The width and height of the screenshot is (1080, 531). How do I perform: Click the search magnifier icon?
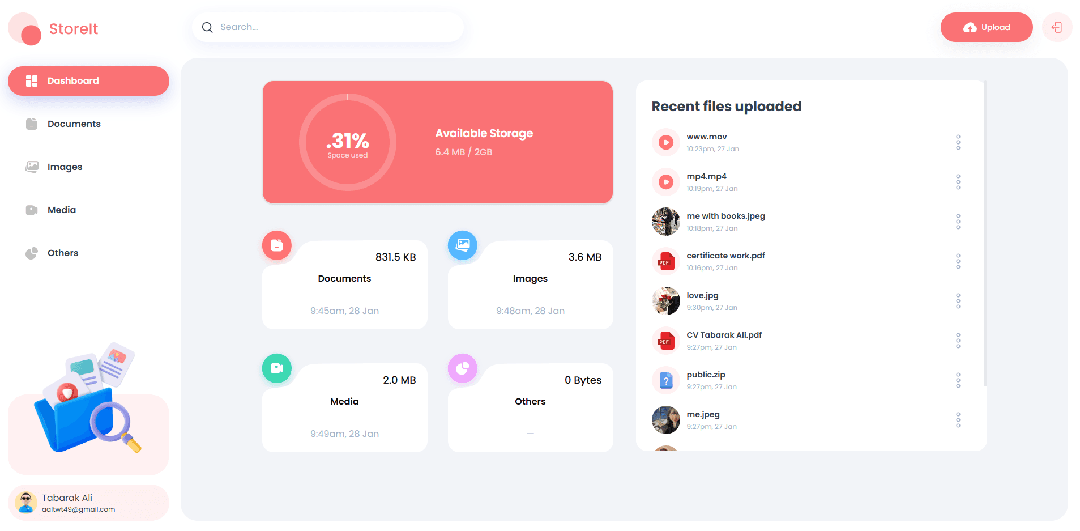pos(207,27)
